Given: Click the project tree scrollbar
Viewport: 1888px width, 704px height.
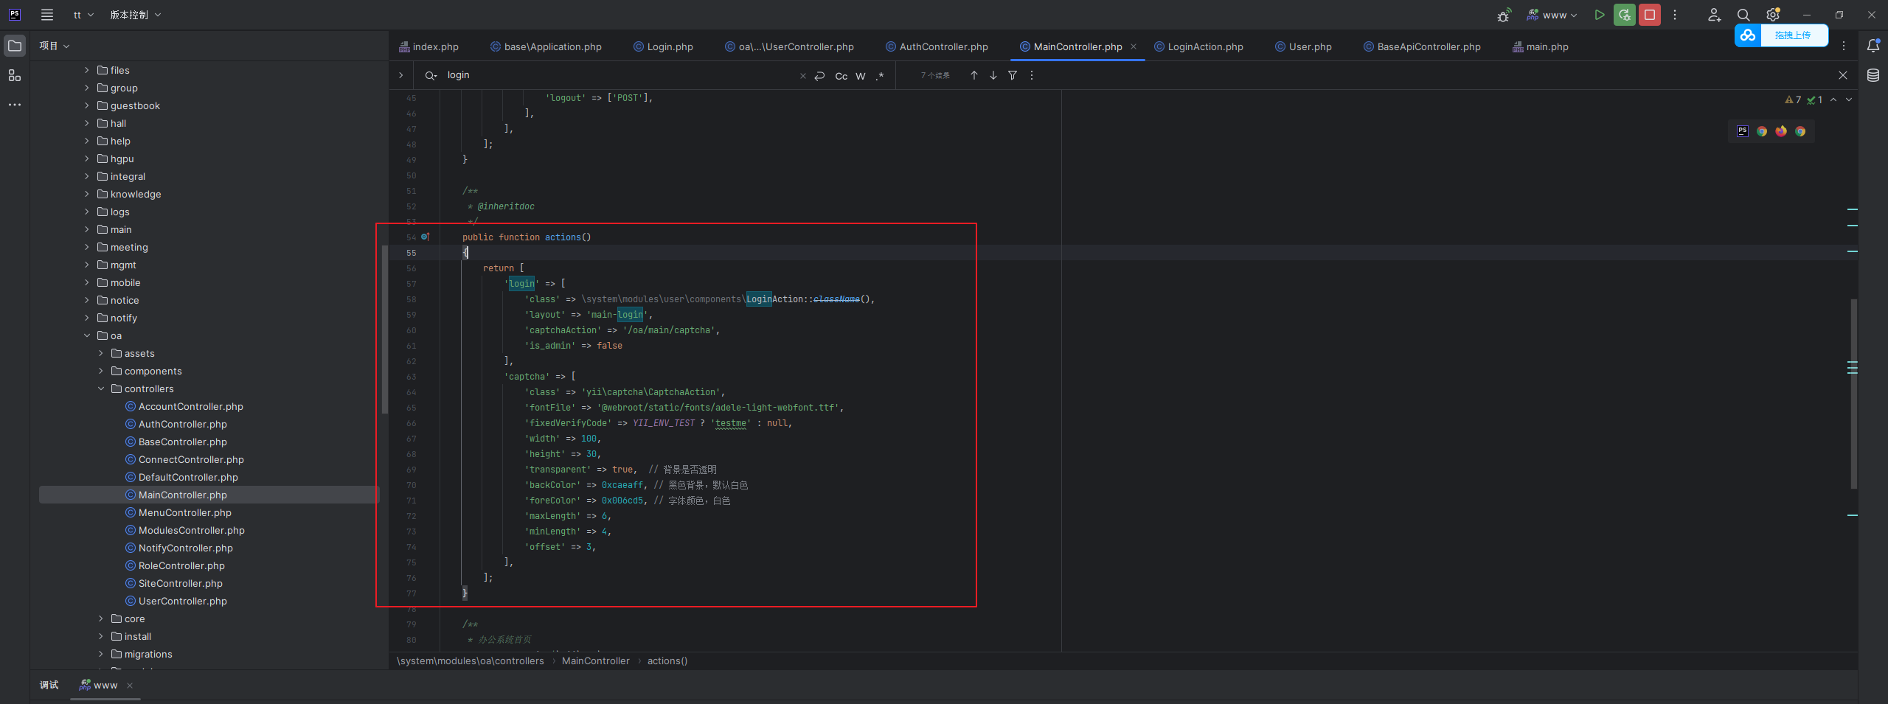Looking at the screenshot, I should [x=385, y=330].
